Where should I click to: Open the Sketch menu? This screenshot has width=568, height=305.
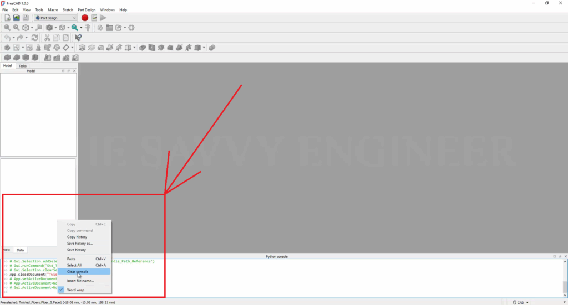click(68, 10)
